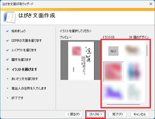Select the (なし) no-illustration option
This screenshot has width=155, height=119.
[x=113, y=51]
